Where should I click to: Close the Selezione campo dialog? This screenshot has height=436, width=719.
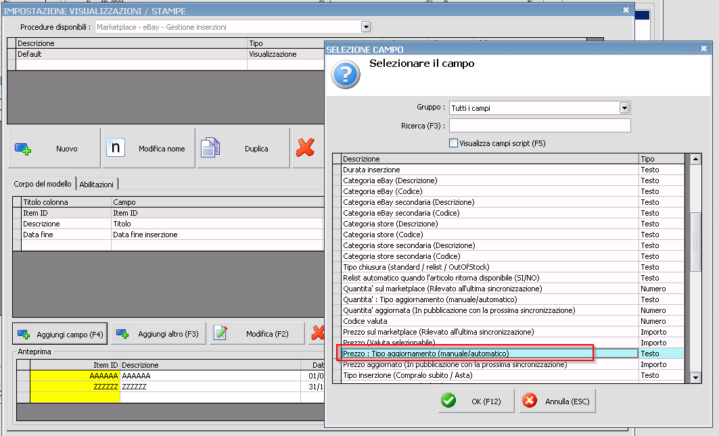tap(704, 48)
